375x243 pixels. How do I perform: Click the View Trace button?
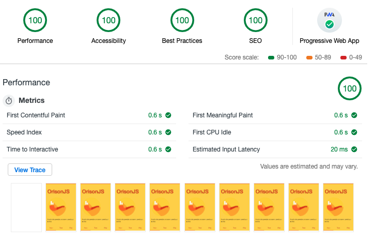click(30, 170)
